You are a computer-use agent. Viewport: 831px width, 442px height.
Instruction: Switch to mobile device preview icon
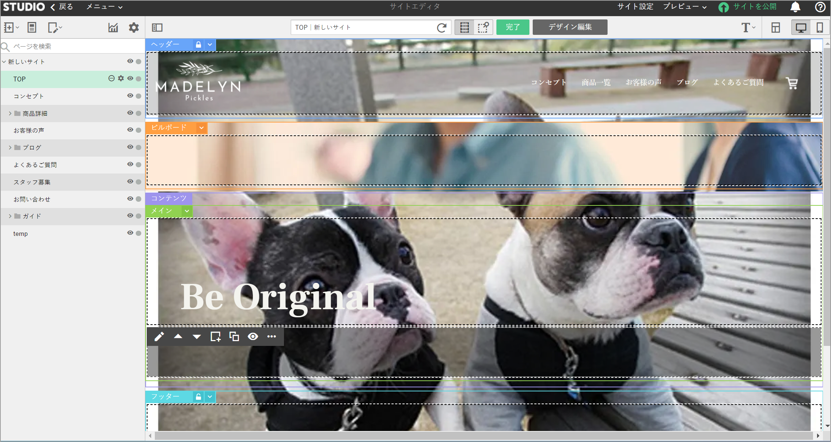pyautogui.click(x=819, y=28)
